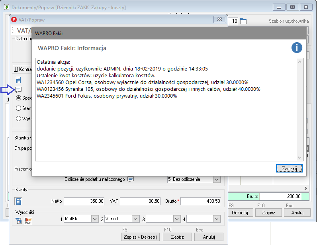Click the line mentioning Opel Corsa
The width and height of the screenshot is (317, 245).
click(142, 82)
